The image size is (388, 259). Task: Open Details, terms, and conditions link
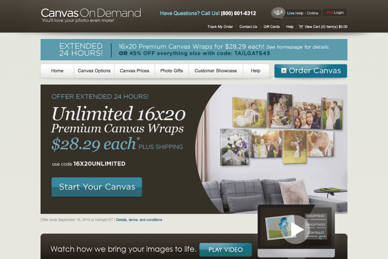point(139,220)
